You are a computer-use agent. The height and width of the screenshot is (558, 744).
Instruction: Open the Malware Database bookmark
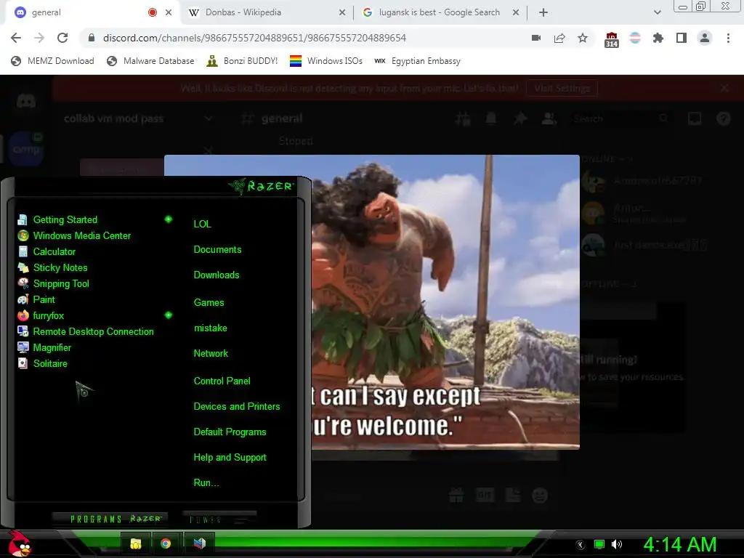pyautogui.click(x=150, y=61)
